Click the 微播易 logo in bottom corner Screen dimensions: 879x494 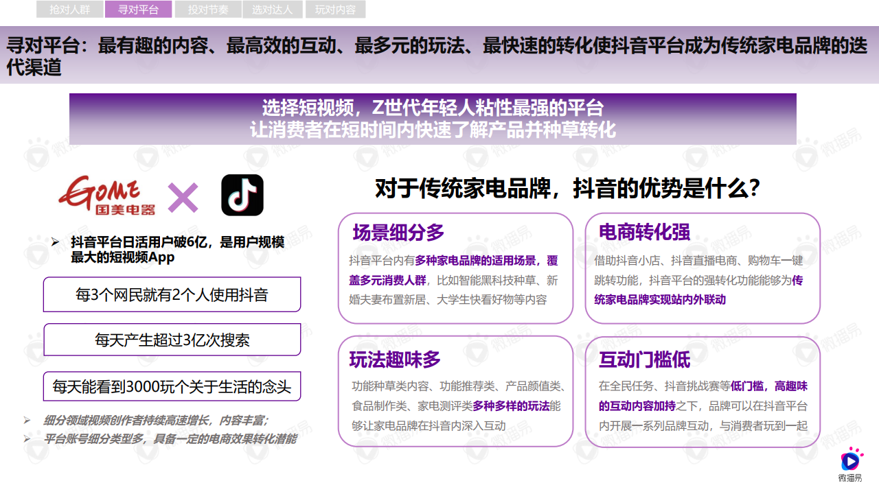(850, 464)
